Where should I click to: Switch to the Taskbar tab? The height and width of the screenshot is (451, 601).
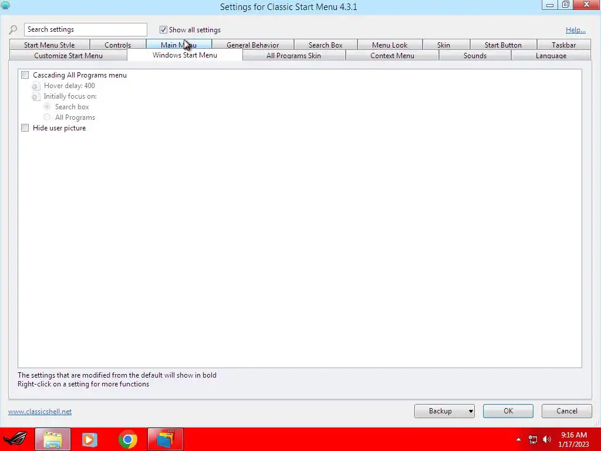pos(564,45)
